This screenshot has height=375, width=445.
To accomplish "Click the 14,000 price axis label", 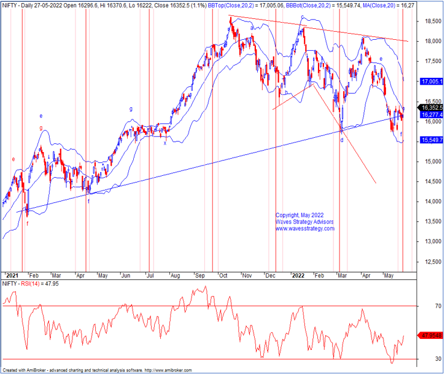I will coord(433,202).
